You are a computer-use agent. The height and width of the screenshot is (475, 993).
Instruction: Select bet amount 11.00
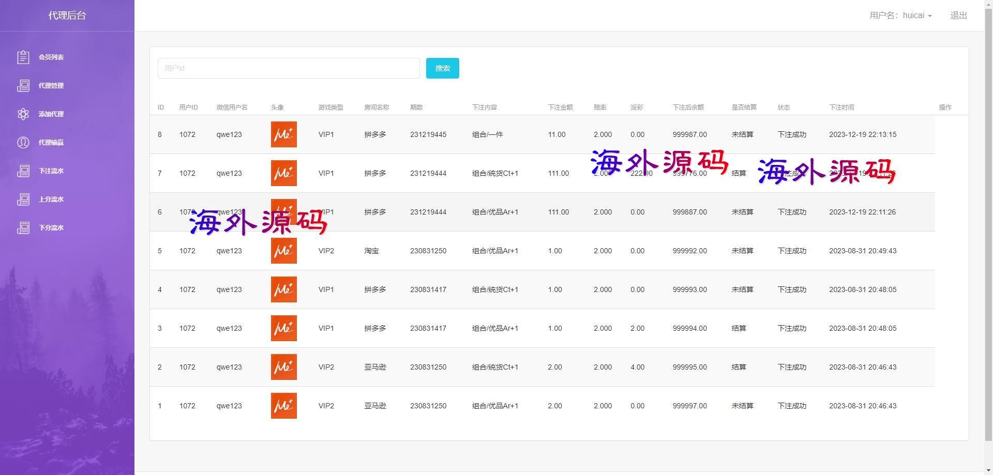click(556, 134)
